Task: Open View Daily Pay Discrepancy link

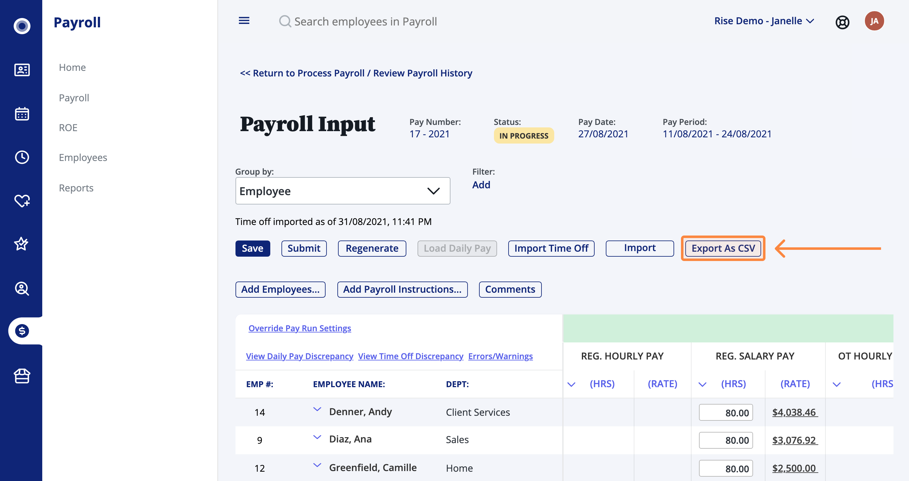Action: 299,356
